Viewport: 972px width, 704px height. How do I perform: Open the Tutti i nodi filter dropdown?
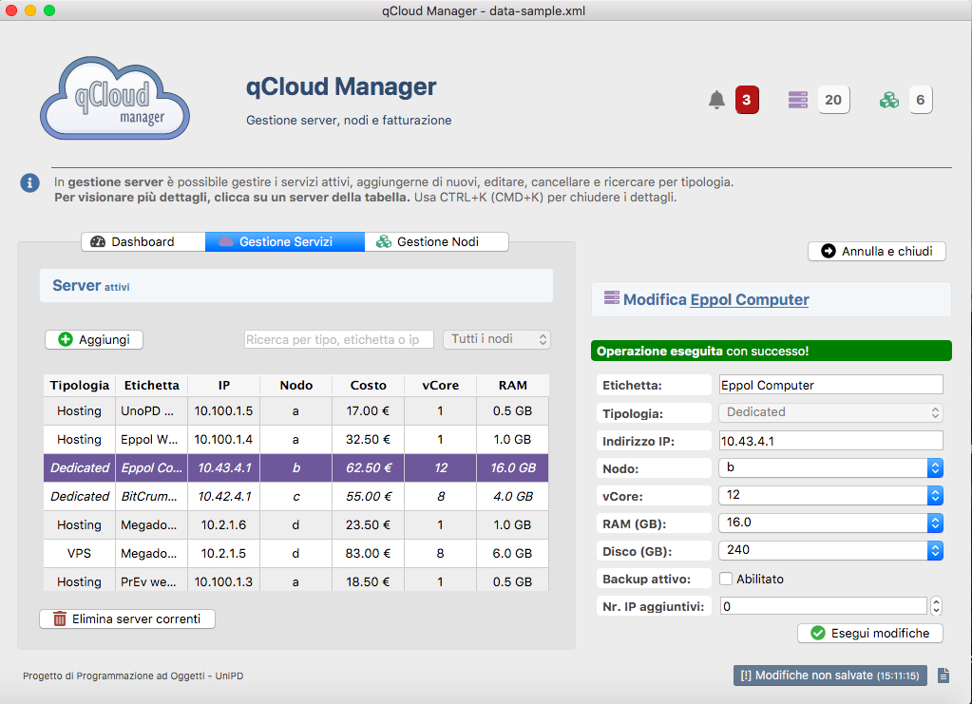tap(497, 339)
